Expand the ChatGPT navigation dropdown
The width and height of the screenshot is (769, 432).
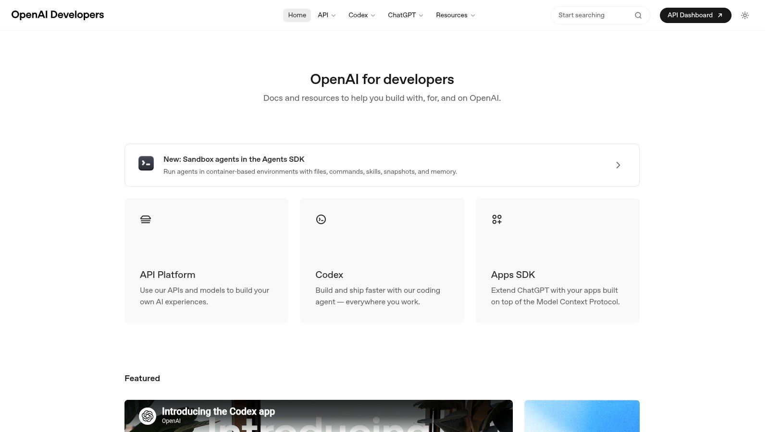click(406, 15)
